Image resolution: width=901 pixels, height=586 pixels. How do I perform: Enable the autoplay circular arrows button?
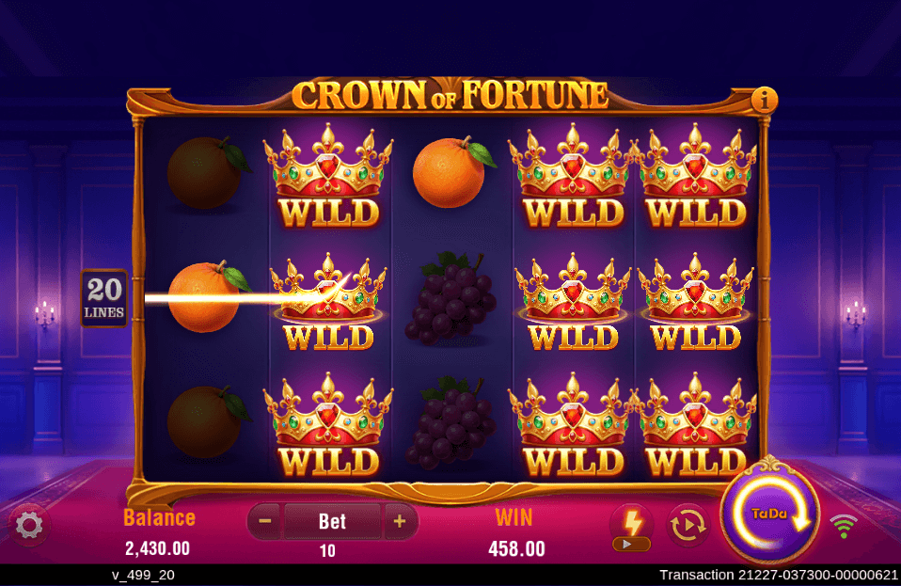688,525
